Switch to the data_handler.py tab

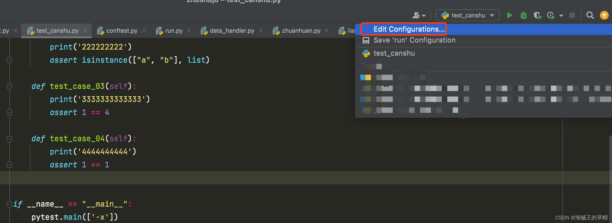(232, 31)
